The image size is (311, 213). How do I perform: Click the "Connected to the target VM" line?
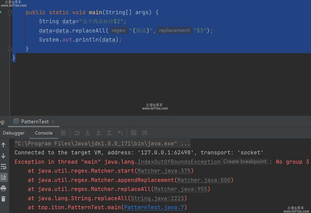pos(139,153)
